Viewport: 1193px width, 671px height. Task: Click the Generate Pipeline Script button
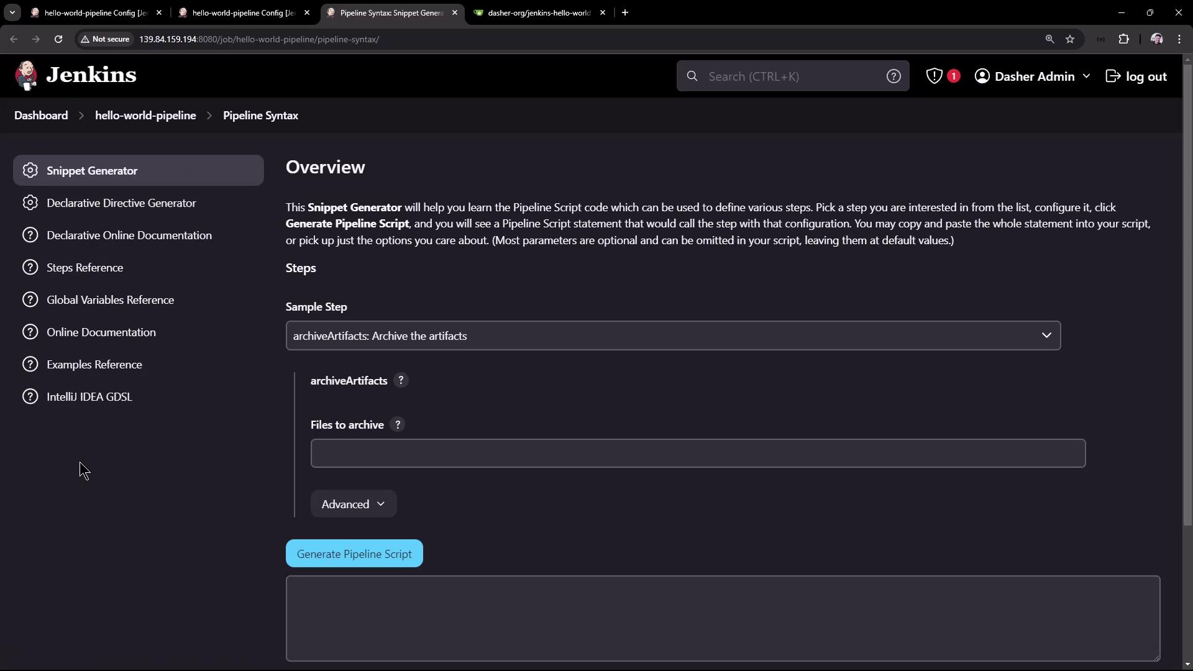point(354,554)
